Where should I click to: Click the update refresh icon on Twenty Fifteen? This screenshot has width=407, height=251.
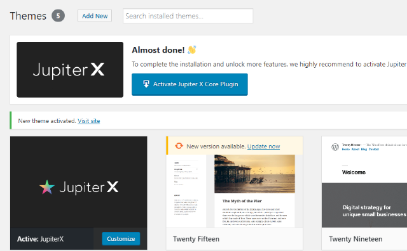[x=179, y=146]
